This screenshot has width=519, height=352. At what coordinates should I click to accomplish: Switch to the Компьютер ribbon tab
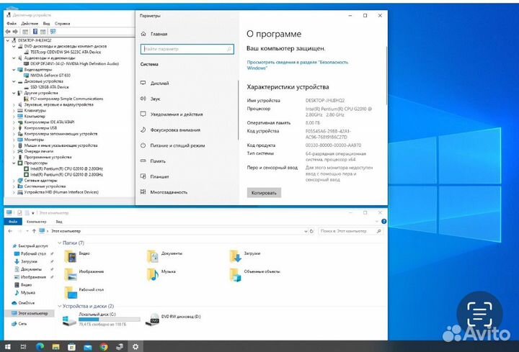coord(36,222)
